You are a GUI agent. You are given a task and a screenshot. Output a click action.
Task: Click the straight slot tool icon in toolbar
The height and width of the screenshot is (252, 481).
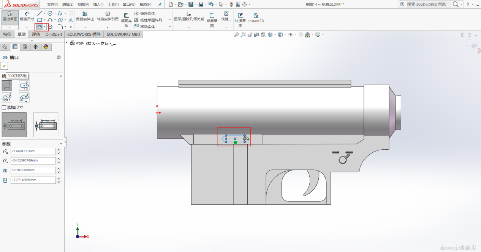[39, 27]
